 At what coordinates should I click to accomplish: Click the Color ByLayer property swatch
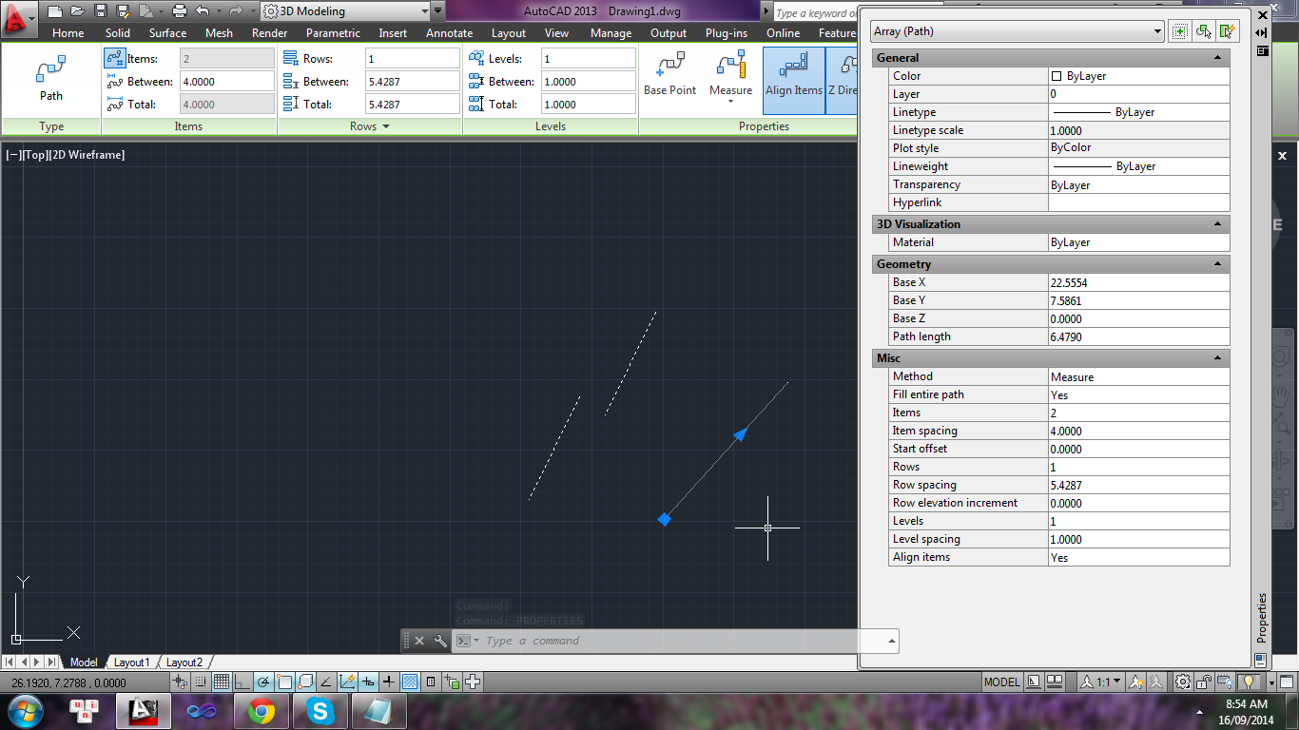point(1057,76)
